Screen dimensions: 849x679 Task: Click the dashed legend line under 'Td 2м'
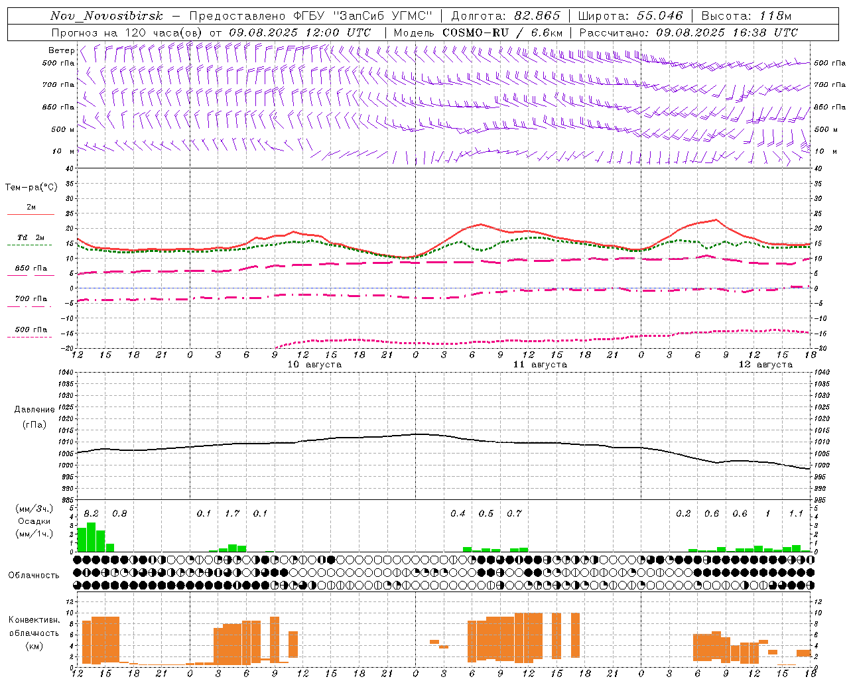point(31,245)
